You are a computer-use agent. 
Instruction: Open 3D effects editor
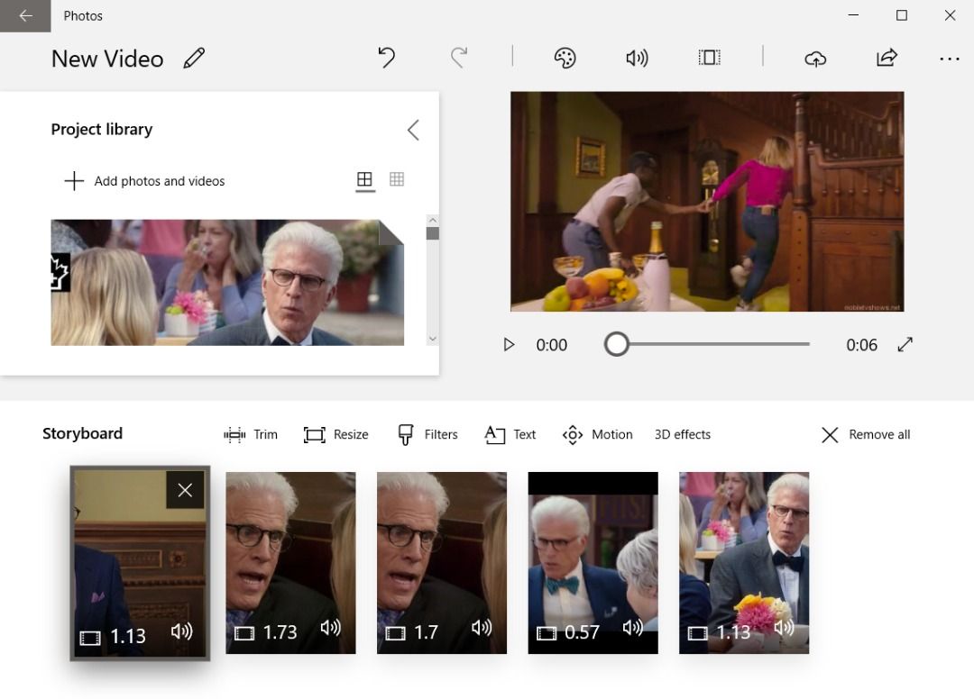point(682,435)
